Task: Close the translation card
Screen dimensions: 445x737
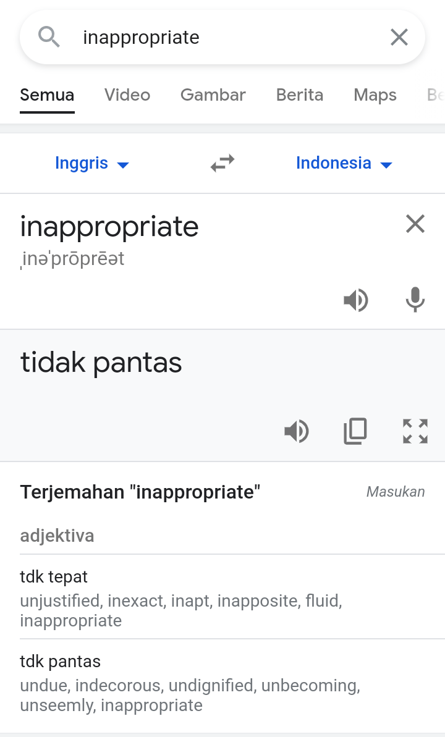Action: point(415,224)
